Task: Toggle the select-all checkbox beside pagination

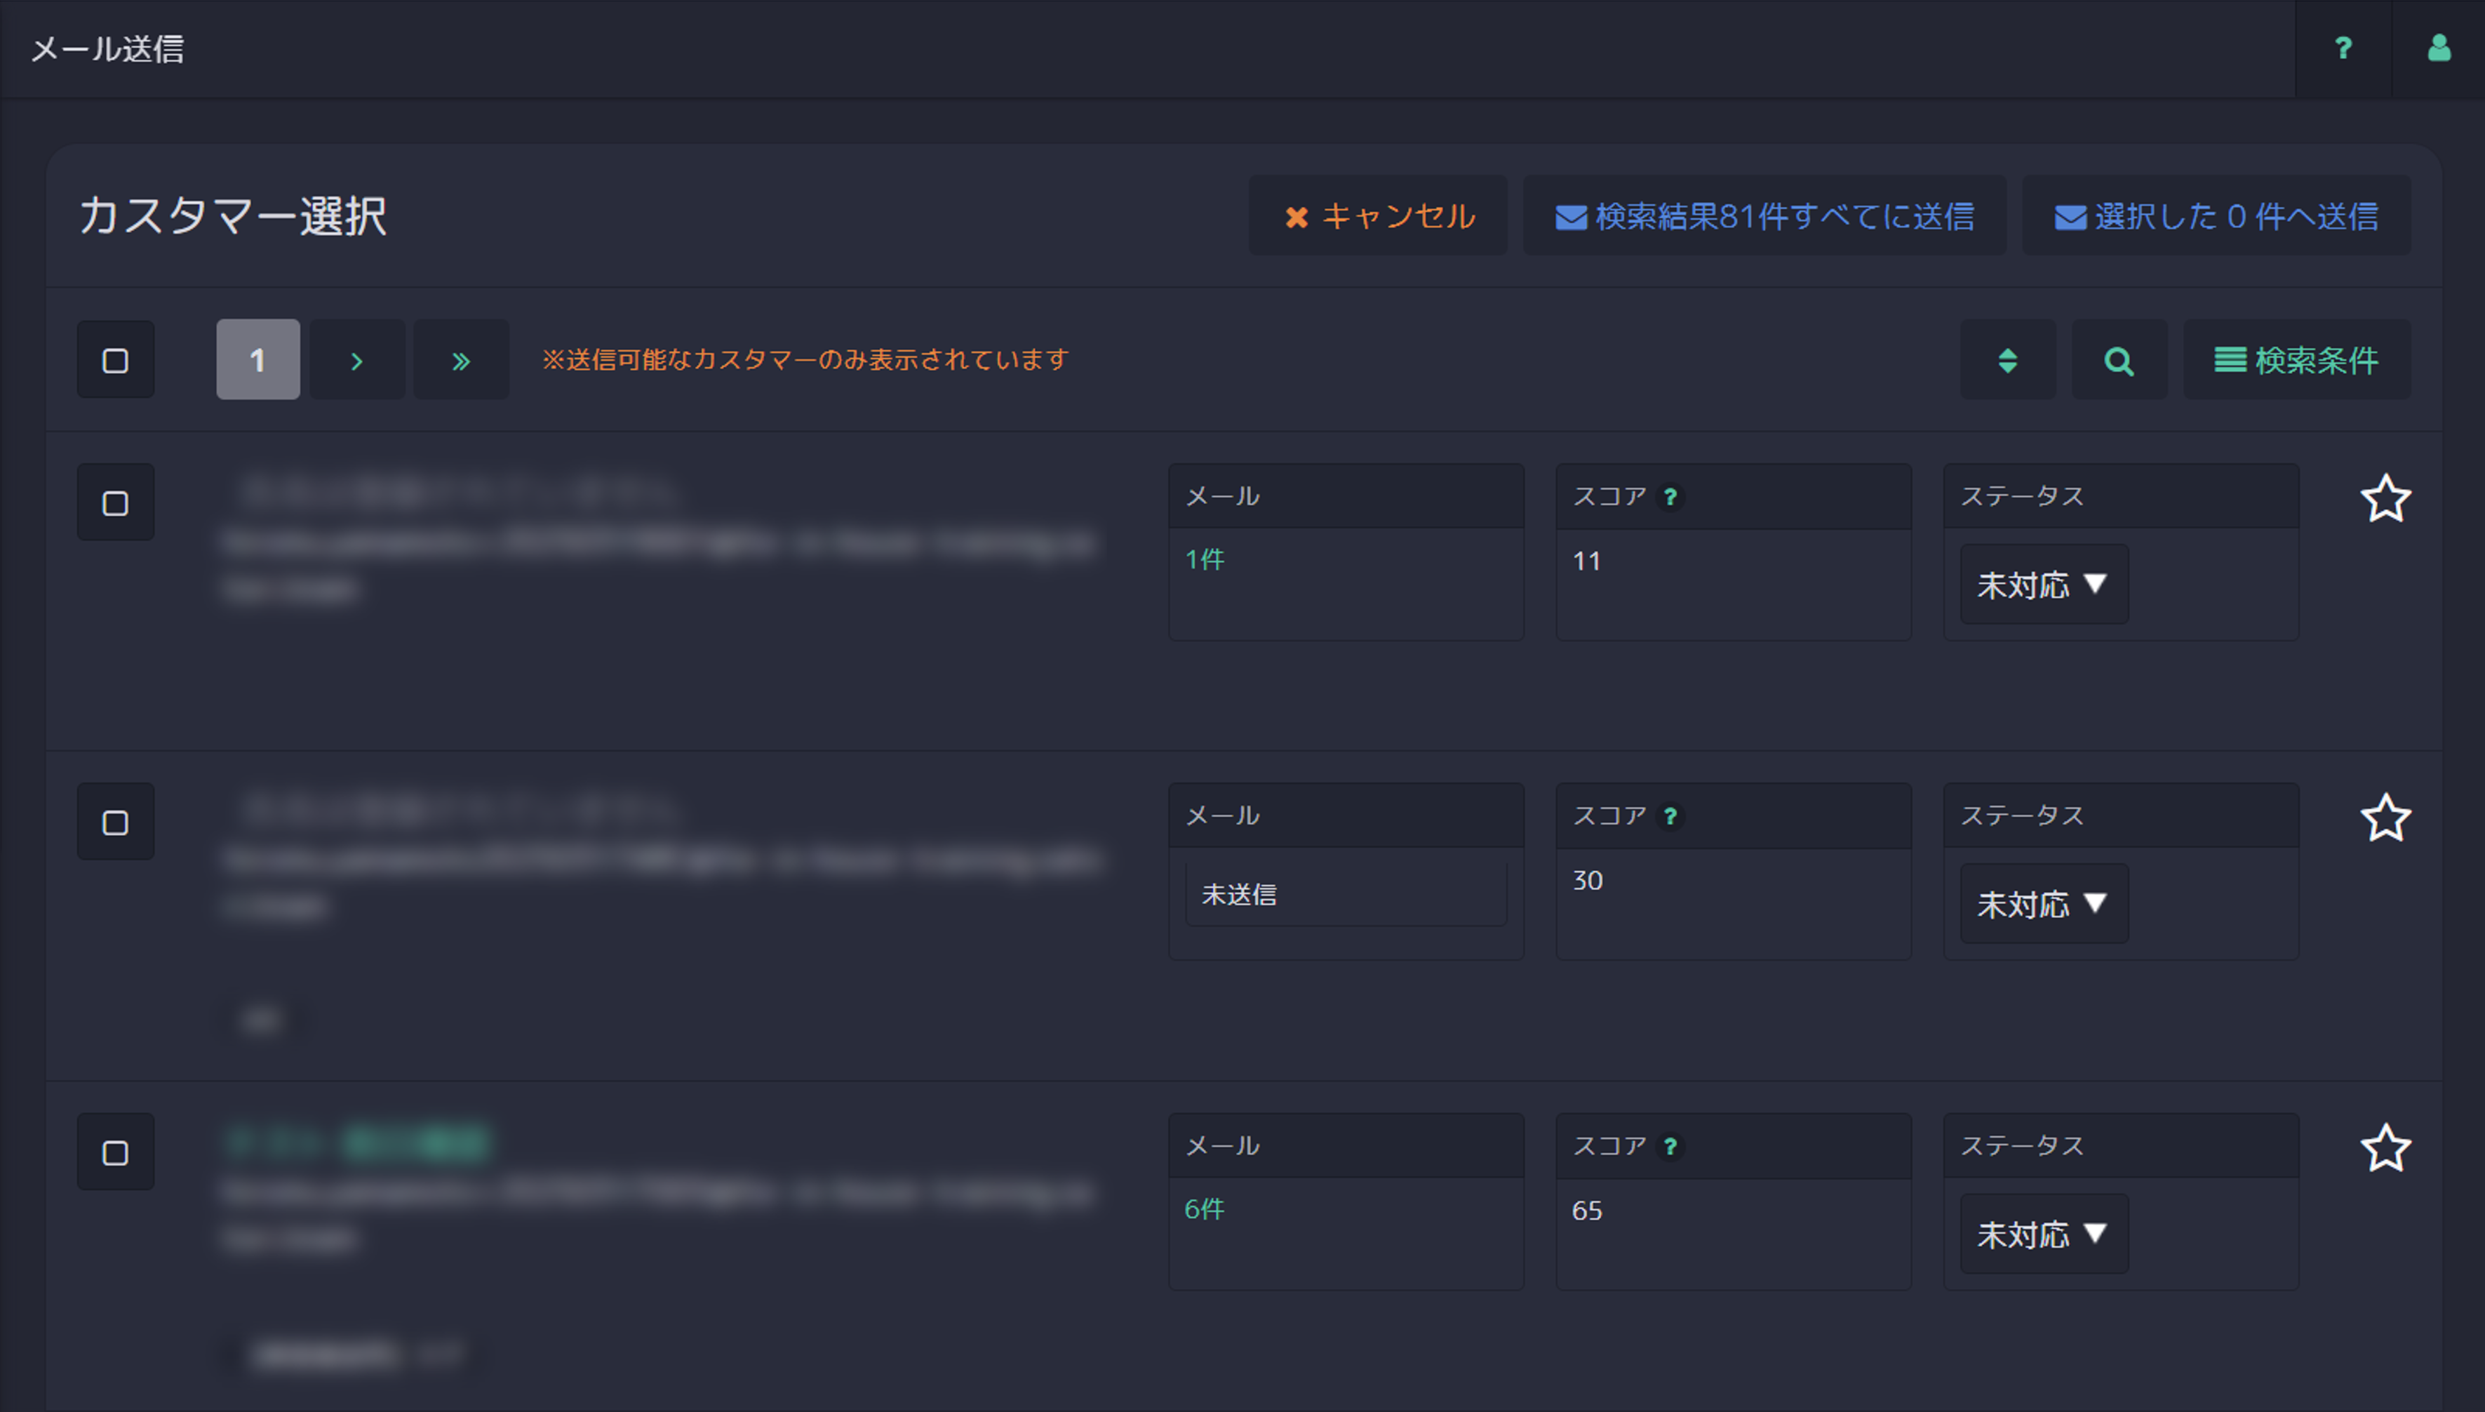Action: tap(115, 361)
